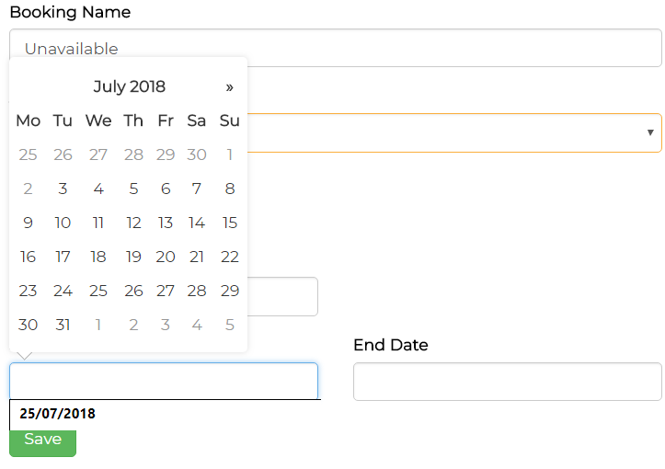The image size is (665, 469).
Task: Choose the 25/07/2018 autocomplete suggestion
Action: pyautogui.click(x=58, y=414)
